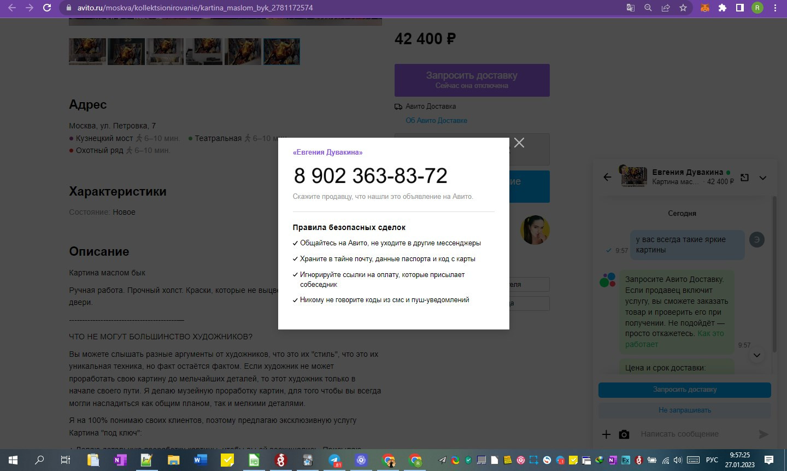Open File Explorer from the taskbar
The image size is (787, 471).
[173, 460]
